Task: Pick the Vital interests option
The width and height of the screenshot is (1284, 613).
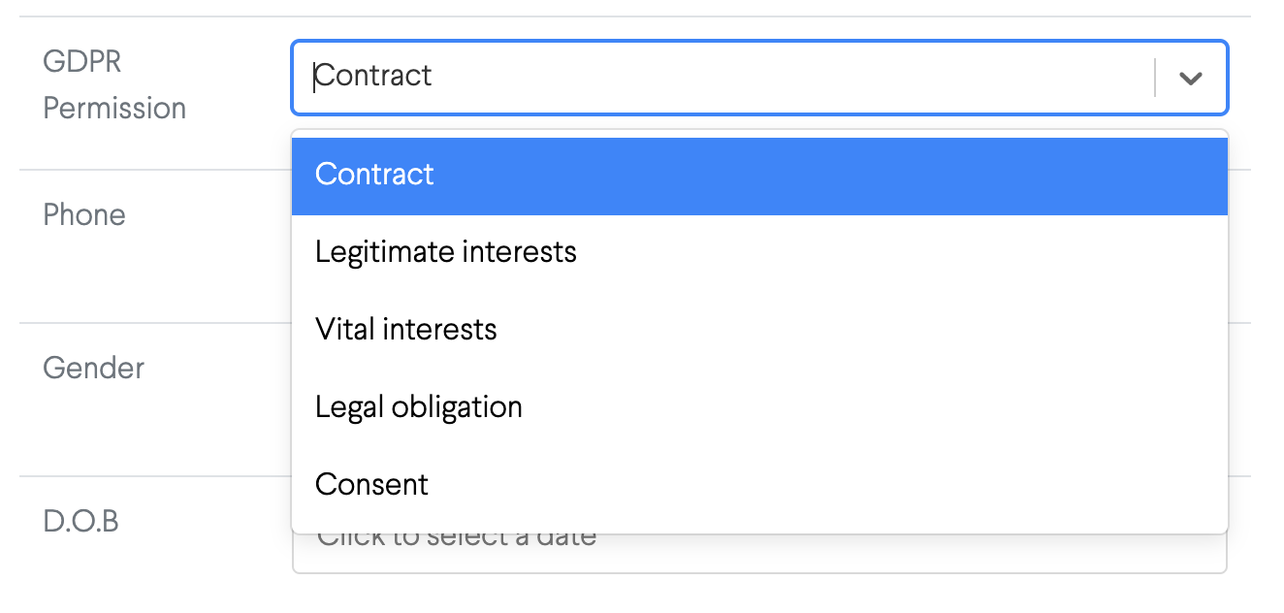Action: pos(759,331)
